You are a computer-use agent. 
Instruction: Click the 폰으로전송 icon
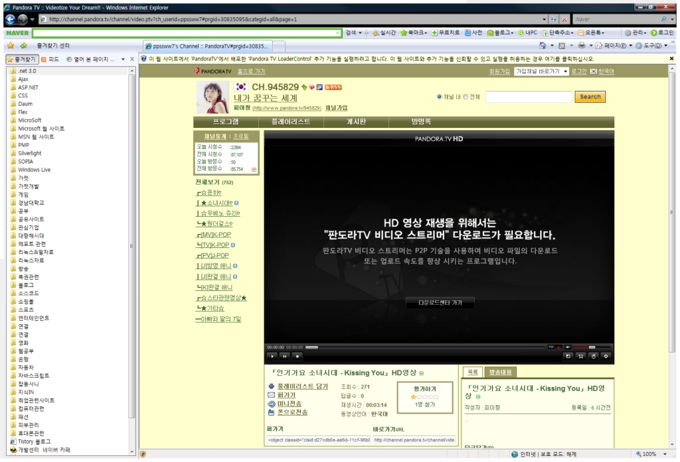271,412
